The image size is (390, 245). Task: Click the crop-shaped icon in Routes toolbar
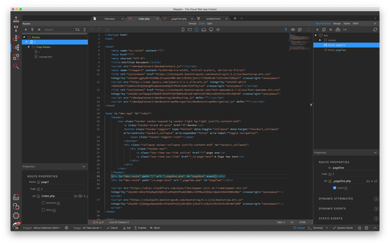tap(77, 29)
